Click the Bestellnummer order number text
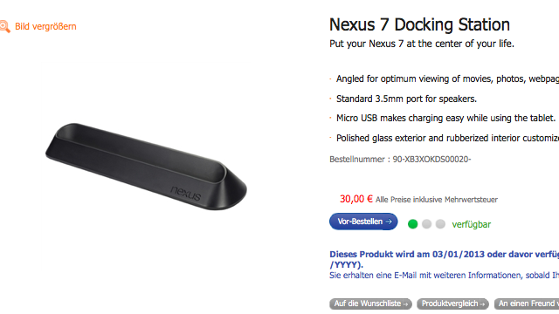The image size is (559, 314). 400,159
